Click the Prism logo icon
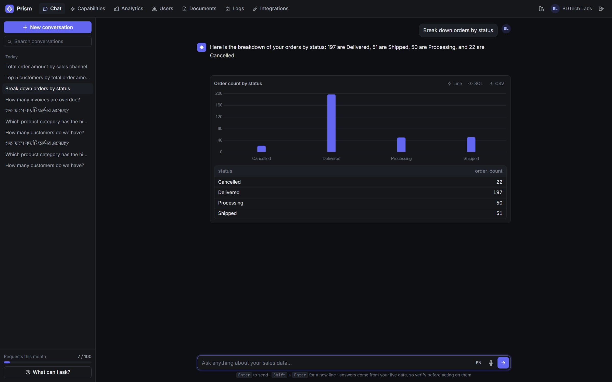 pos(9,9)
